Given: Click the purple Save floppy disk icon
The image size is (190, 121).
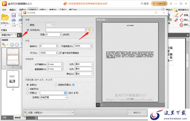Looking at the screenshot, I should 14,15.
